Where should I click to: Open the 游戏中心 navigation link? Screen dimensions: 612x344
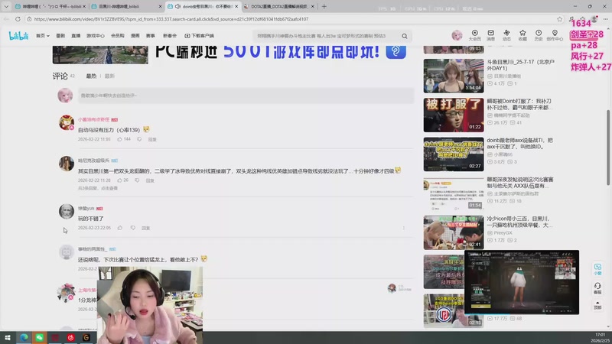(95, 36)
